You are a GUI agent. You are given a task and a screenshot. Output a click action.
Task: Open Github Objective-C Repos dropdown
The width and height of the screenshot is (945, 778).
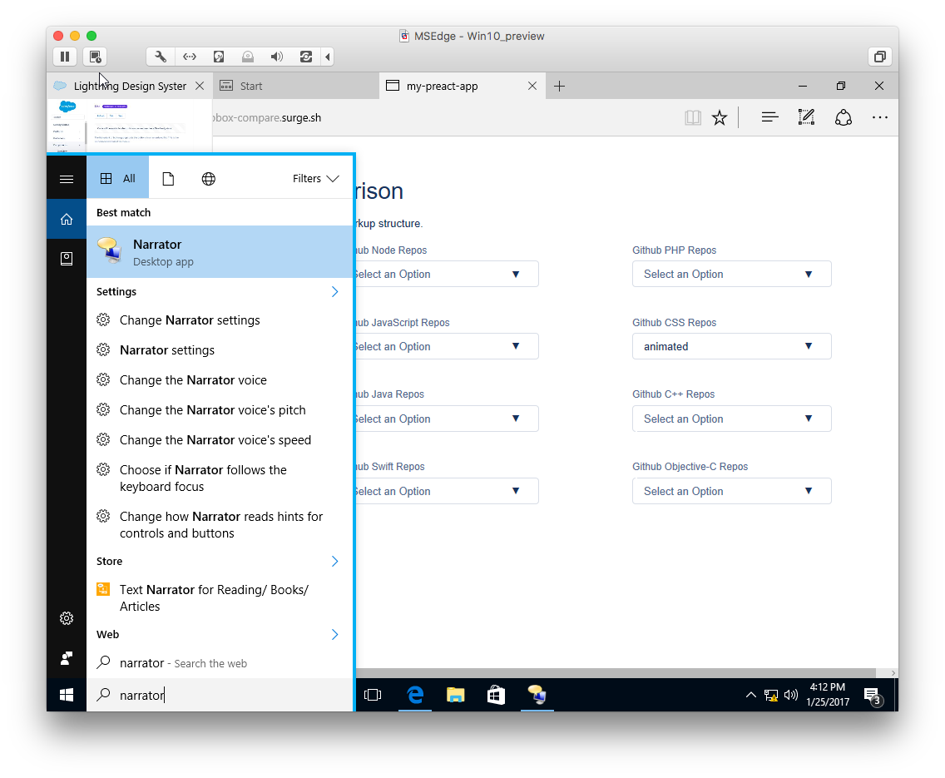click(x=732, y=491)
